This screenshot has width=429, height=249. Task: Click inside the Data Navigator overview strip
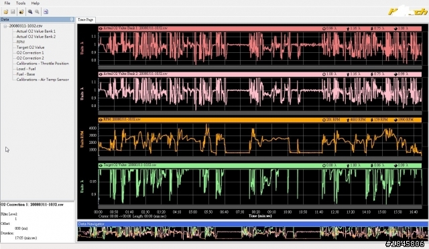[253, 234]
